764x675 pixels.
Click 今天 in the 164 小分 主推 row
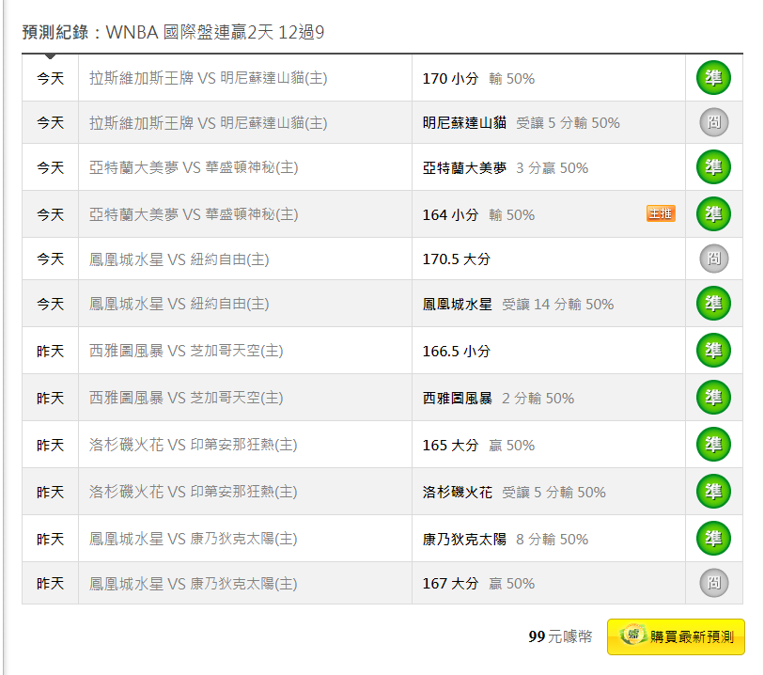click(x=50, y=215)
